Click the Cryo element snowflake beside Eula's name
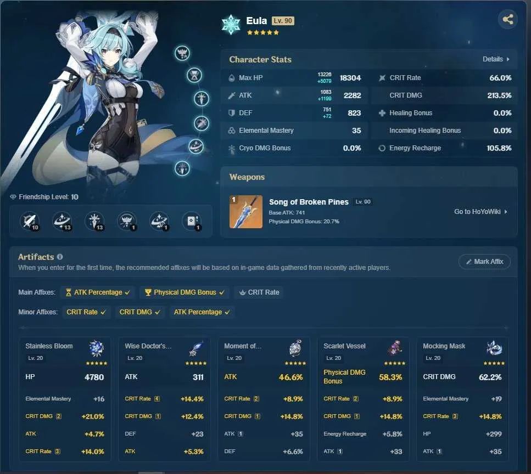Viewport: 531px width, 474px height. tap(231, 25)
